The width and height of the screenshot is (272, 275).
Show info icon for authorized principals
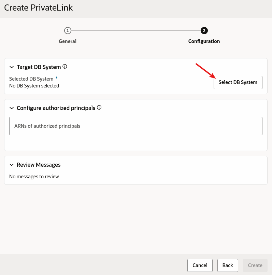99,108
